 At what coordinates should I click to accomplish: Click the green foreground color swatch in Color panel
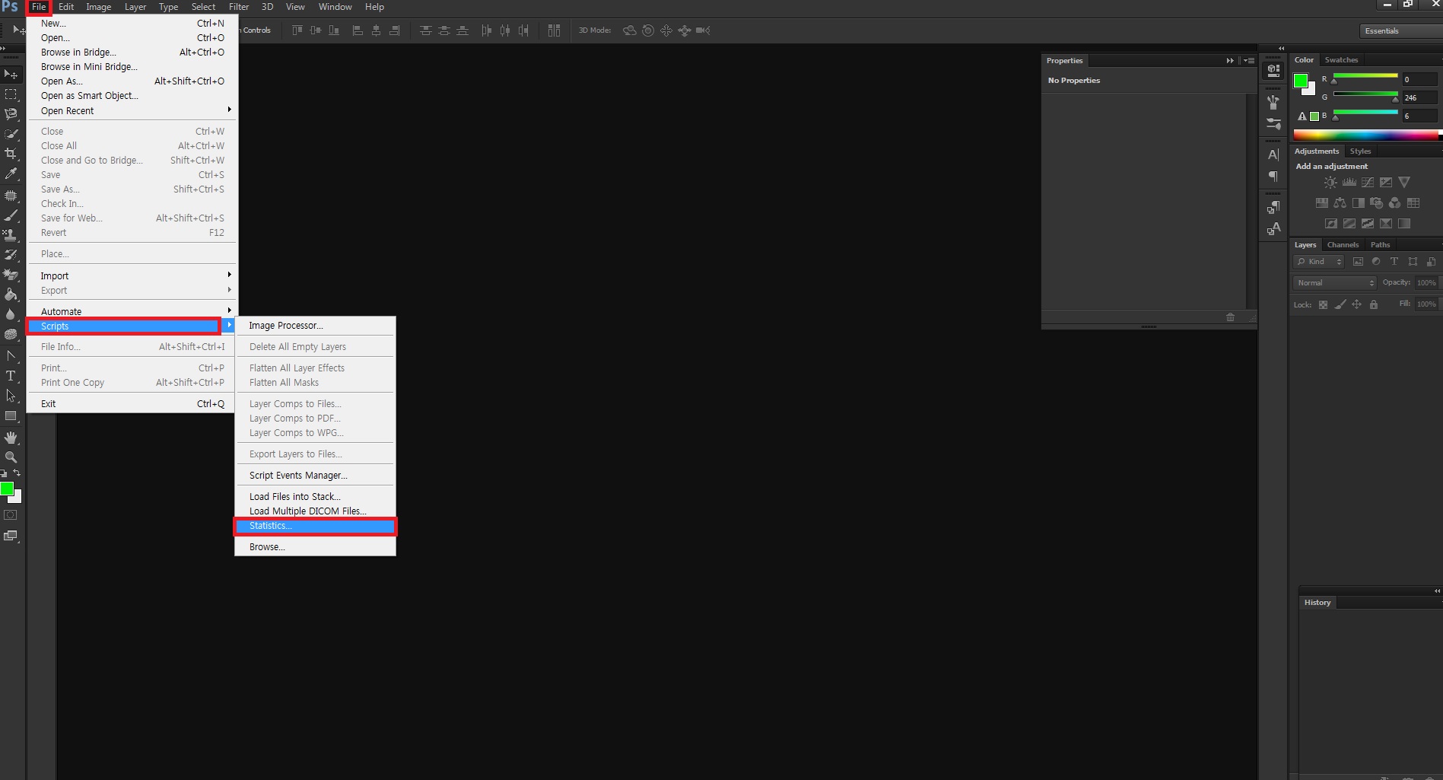point(1301,80)
